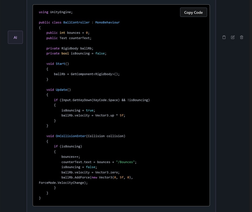The height and width of the screenshot is (212, 252).
Task: Click the 'OnCollisionEnter' method name
Action: [71, 136]
